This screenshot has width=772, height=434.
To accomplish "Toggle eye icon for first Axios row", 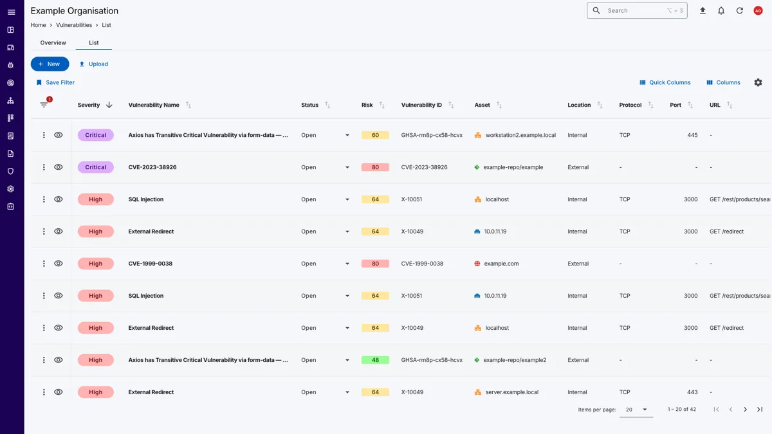I will 59,135.
